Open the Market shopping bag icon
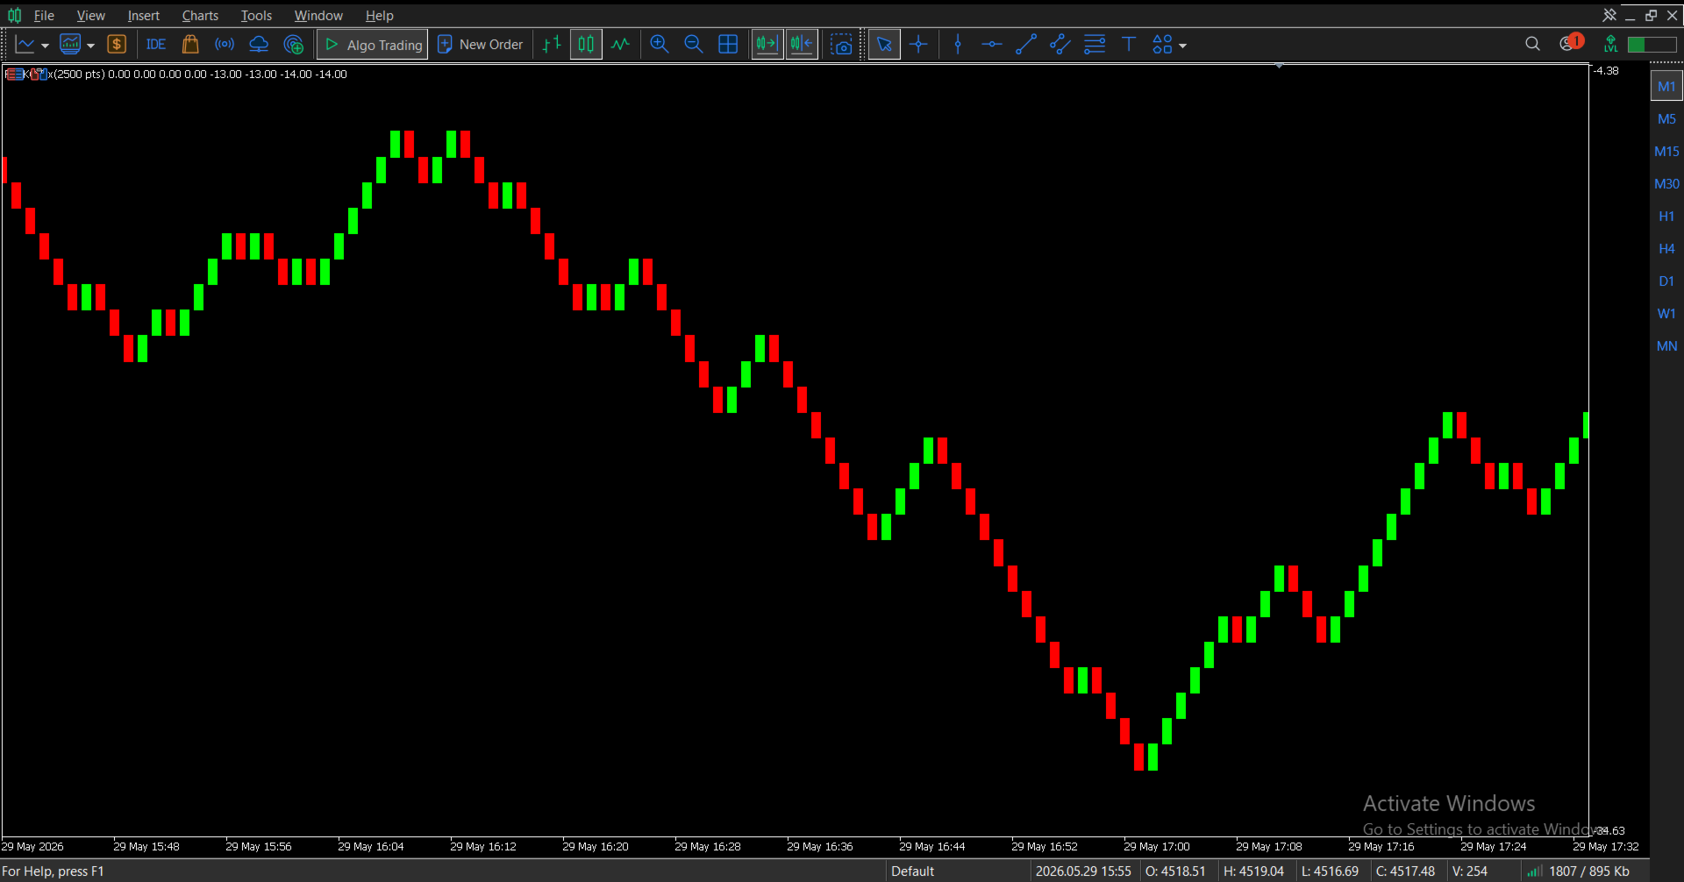Image resolution: width=1684 pixels, height=882 pixels. pos(190,45)
